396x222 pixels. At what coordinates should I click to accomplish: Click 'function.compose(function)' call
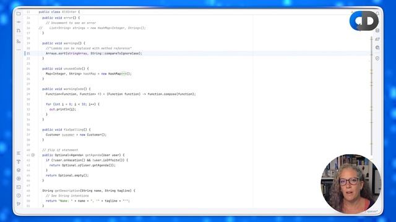171,94
